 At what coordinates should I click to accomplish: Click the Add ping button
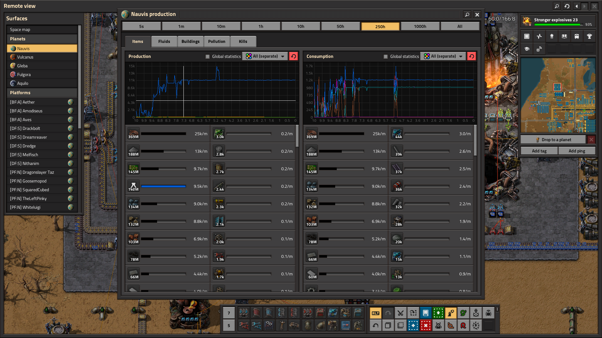click(577, 151)
